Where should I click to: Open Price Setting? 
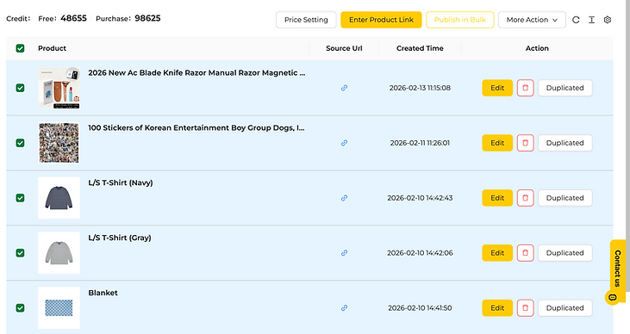(306, 20)
